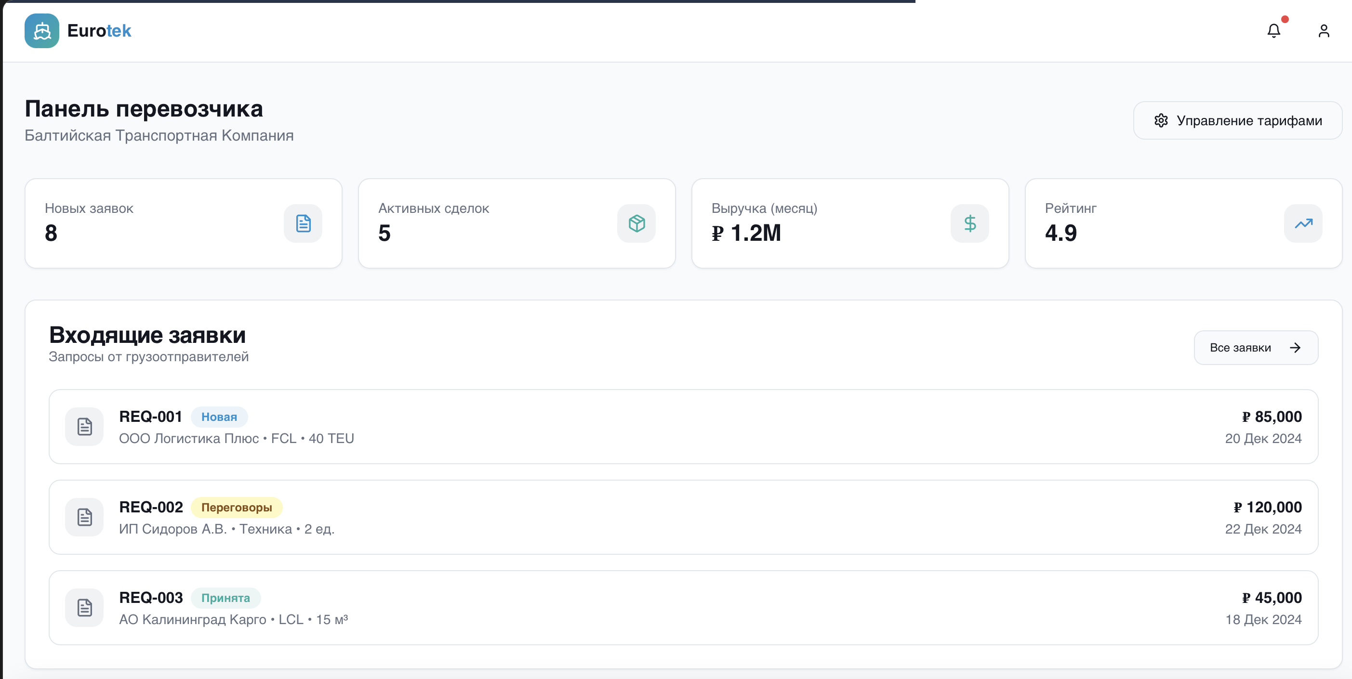1352x679 pixels.
Task: Open Все заявки list
Action: [1256, 348]
